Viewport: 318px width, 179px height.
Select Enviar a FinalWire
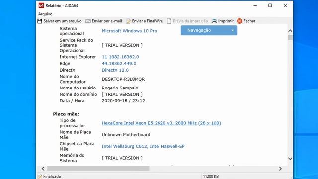pos(148,21)
